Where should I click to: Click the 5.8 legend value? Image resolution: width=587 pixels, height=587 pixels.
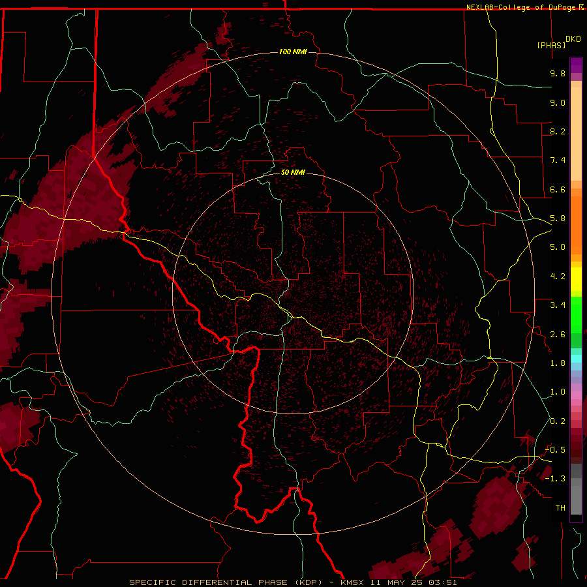tap(558, 218)
